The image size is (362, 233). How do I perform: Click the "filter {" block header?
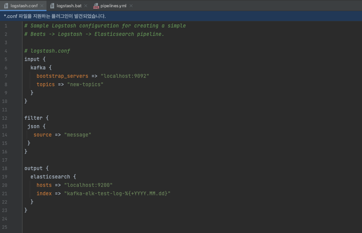pos(37,118)
